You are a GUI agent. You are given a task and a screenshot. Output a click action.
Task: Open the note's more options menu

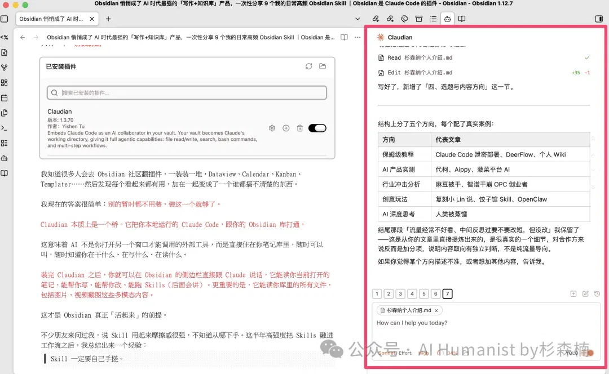click(x=358, y=37)
